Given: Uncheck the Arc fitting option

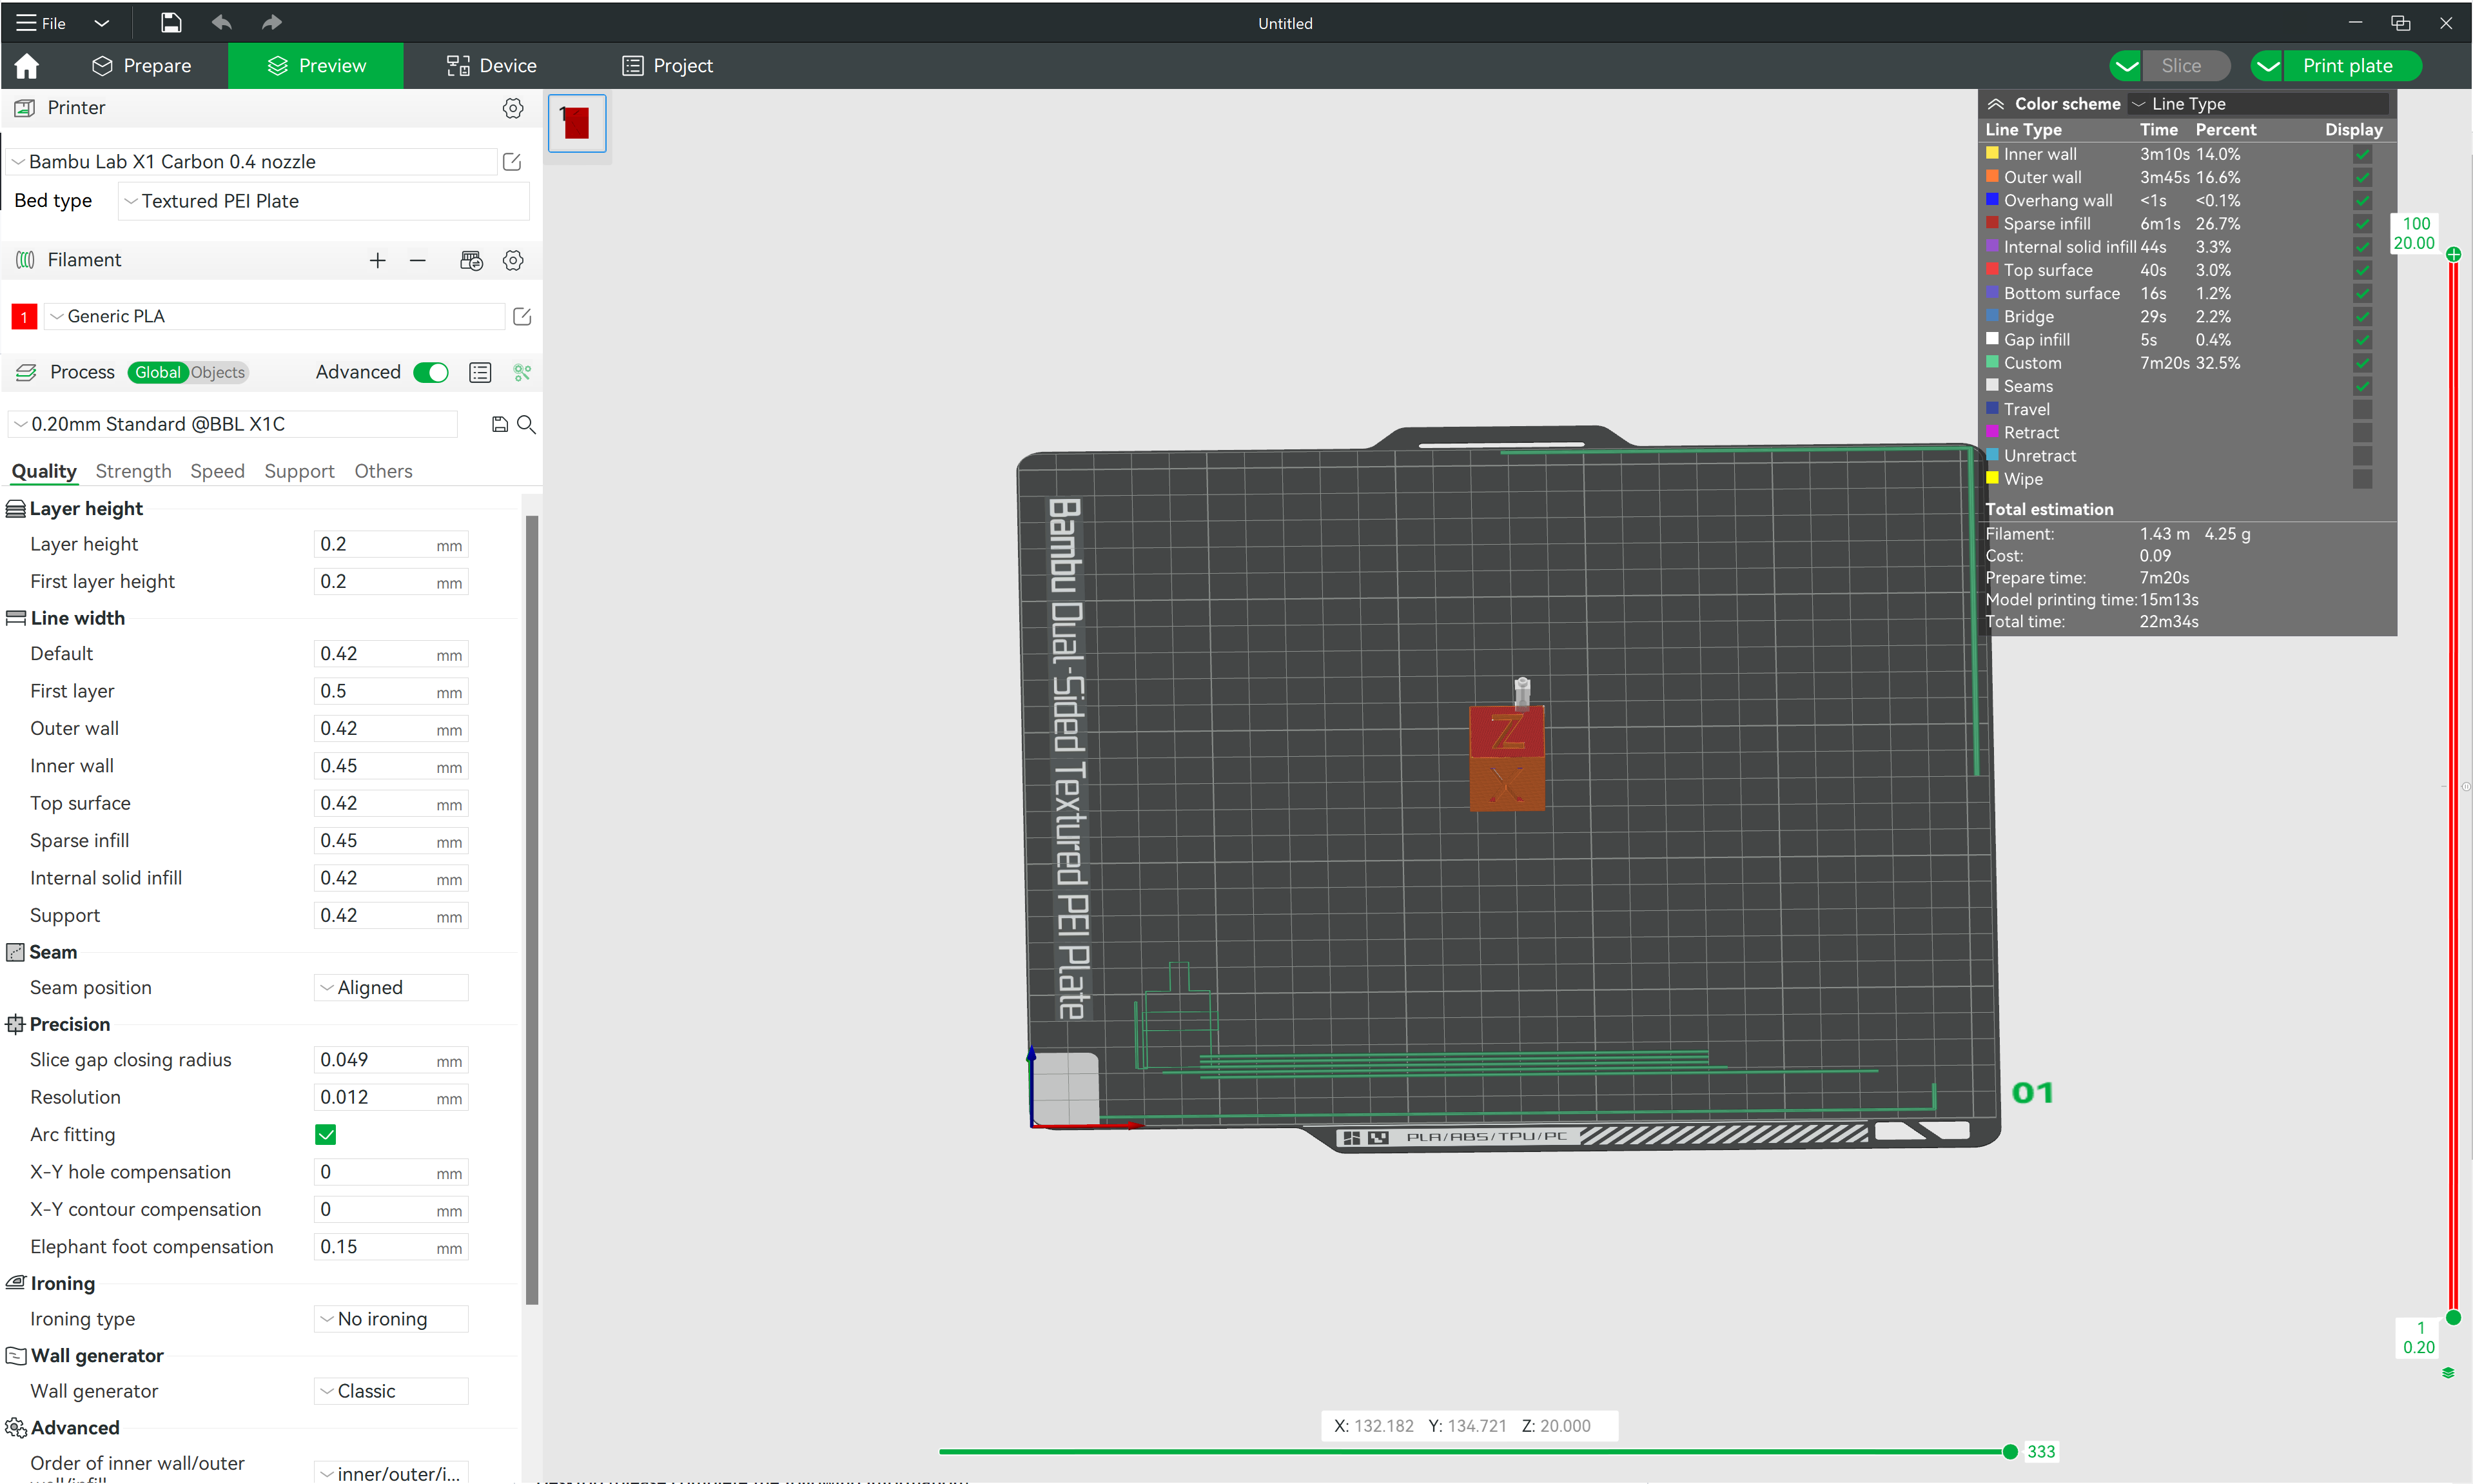Looking at the screenshot, I should (x=325, y=1134).
